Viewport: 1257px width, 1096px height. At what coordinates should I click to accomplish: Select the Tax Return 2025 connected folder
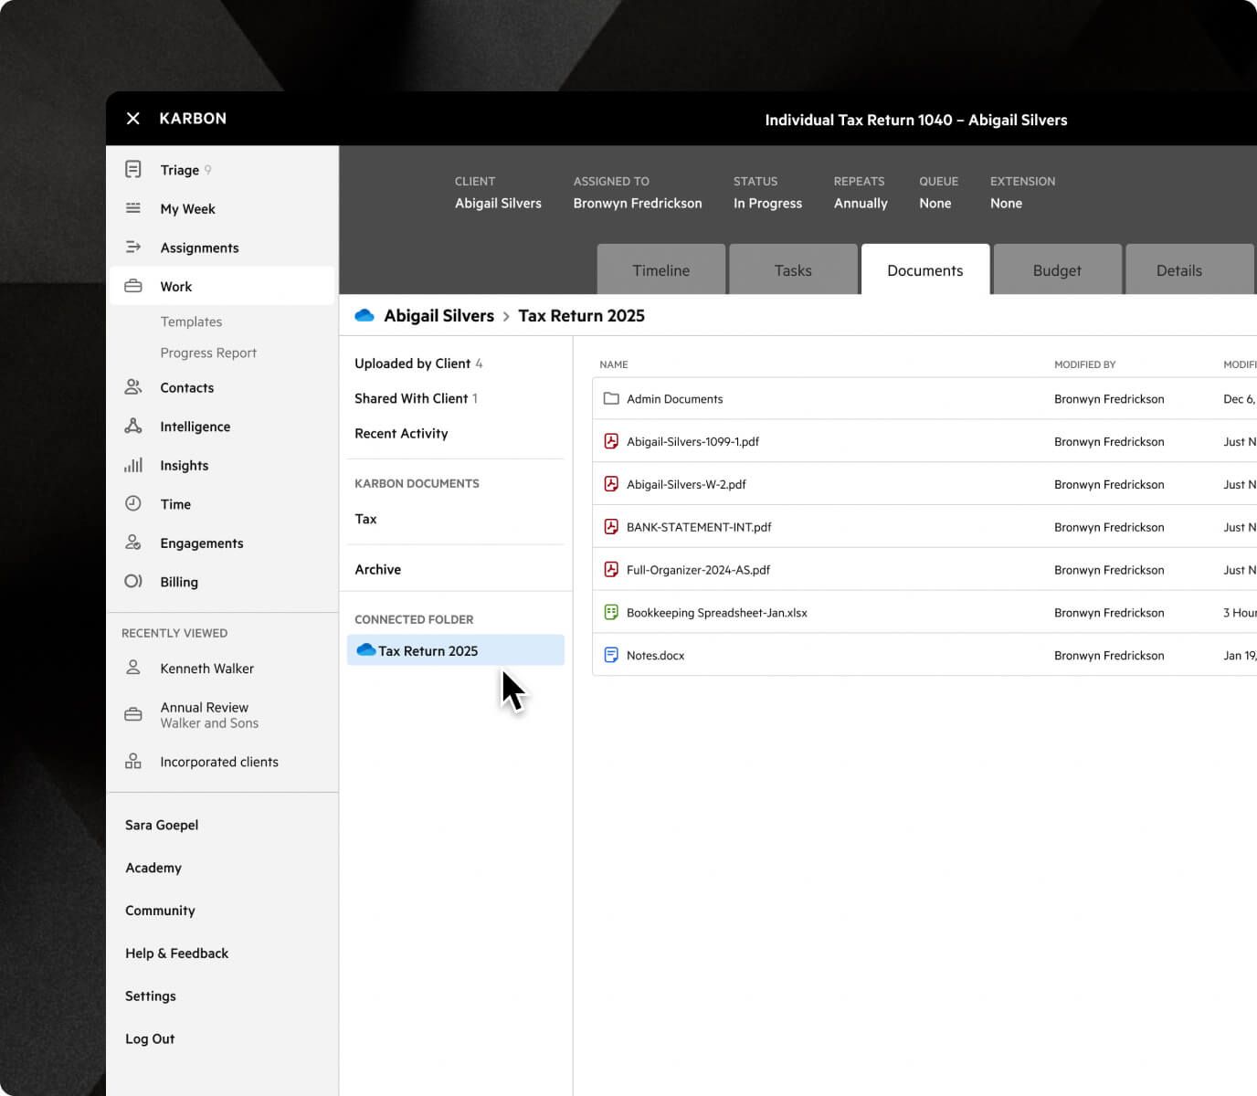(x=428, y=650)
